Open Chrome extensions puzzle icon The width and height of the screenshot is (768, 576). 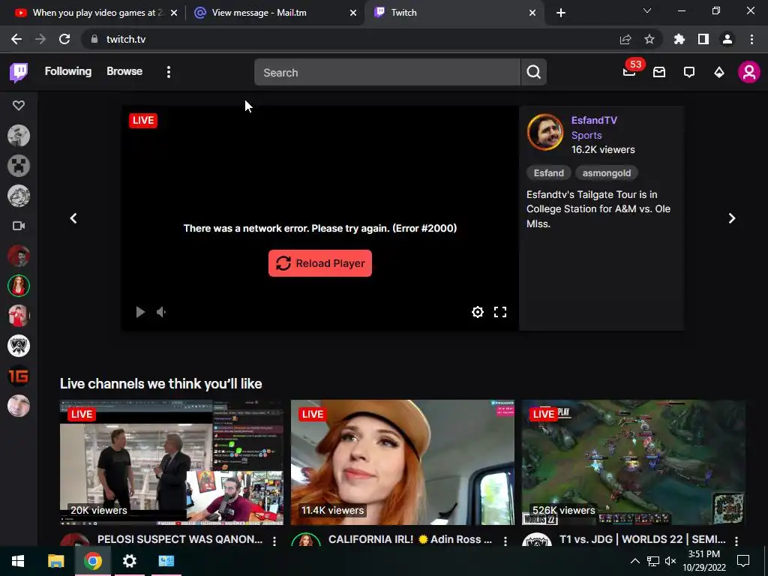point(679,39)
